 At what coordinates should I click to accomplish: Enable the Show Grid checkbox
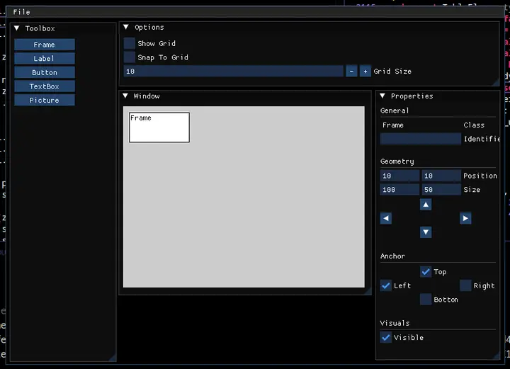[x=130, y=43]
